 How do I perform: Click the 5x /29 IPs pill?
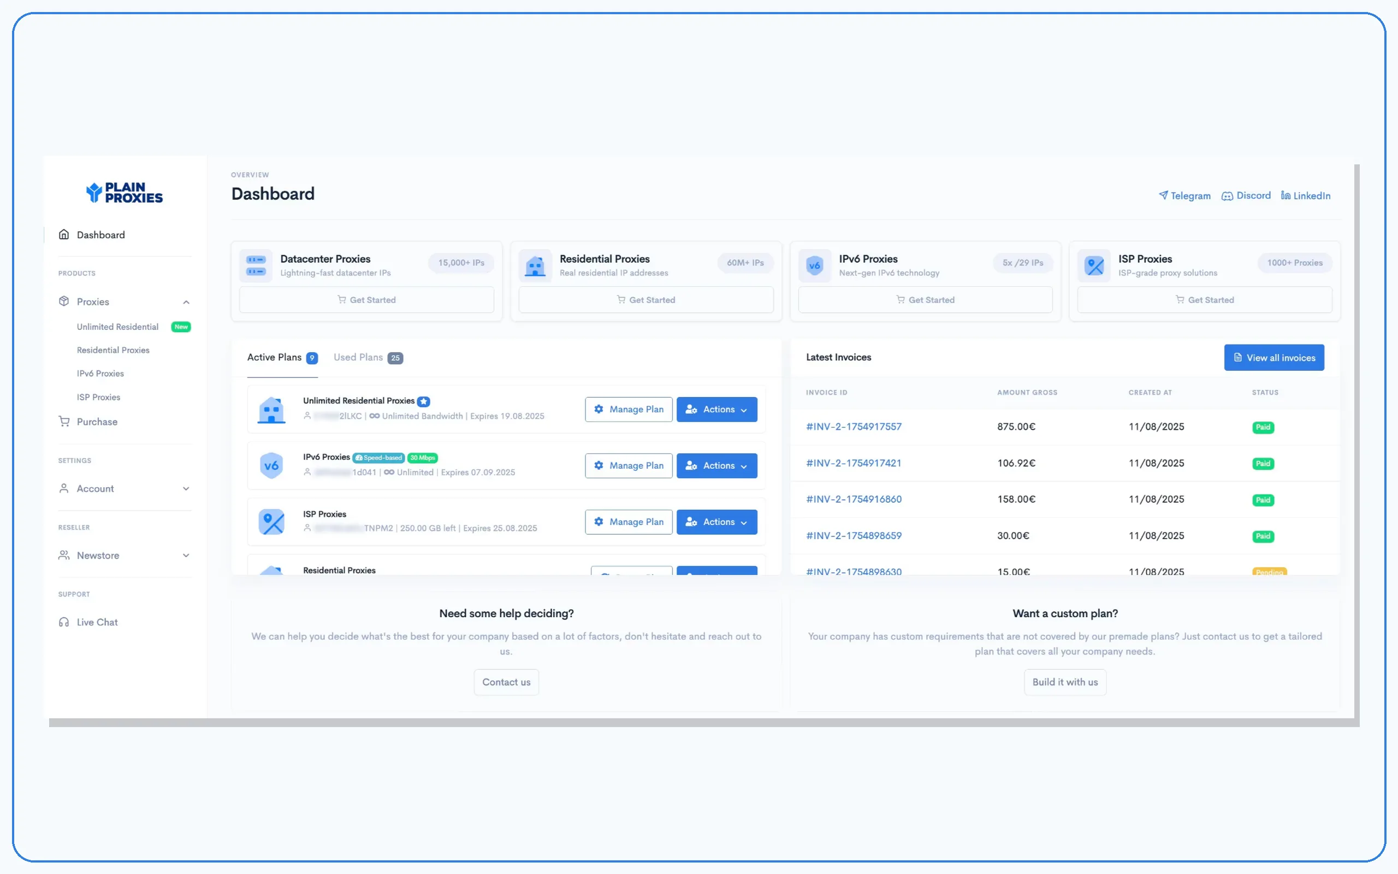1022,262
